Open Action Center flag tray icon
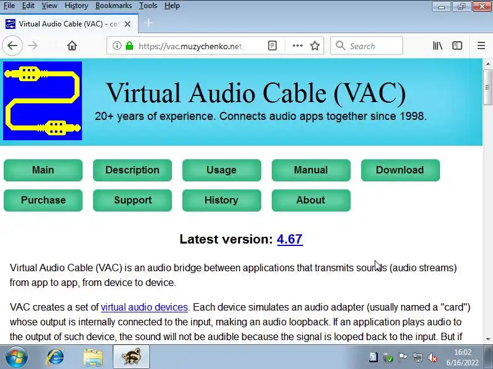 click(x=402, y=357)
